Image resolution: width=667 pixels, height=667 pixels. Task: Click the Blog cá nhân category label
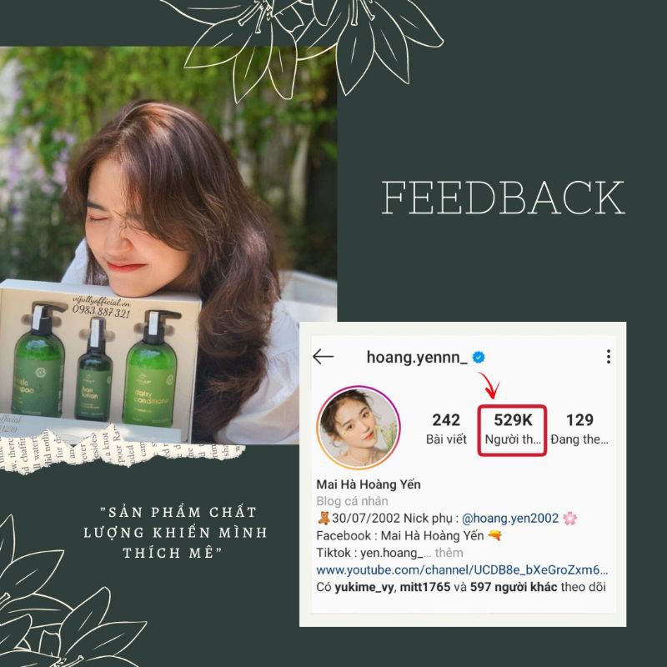352,501
